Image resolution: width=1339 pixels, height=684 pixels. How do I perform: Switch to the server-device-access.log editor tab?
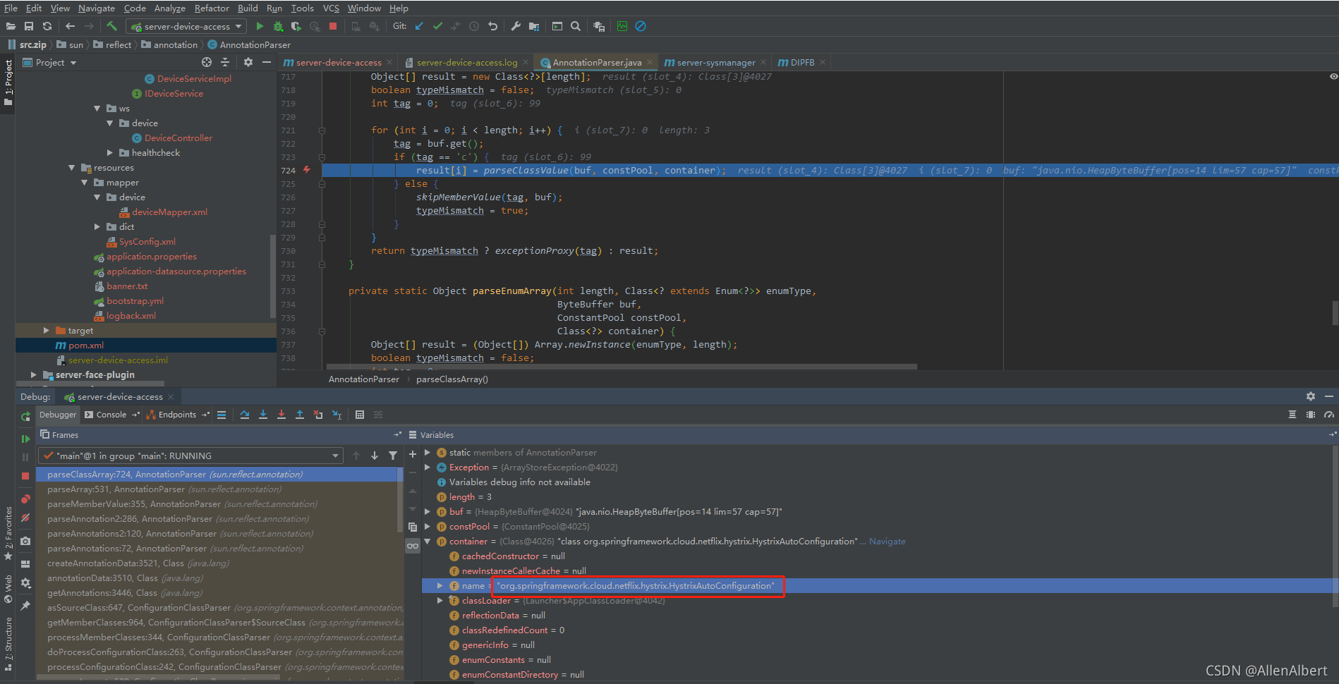pyautogui.click(x=466, y=62)
